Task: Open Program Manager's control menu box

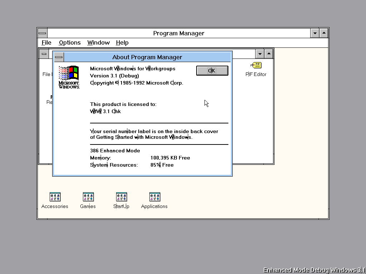Action: click(x=42, y=33)
